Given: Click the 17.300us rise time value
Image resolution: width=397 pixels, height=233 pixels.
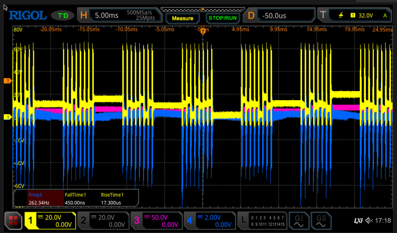Looking at the screenshot, I should (111, 203).
